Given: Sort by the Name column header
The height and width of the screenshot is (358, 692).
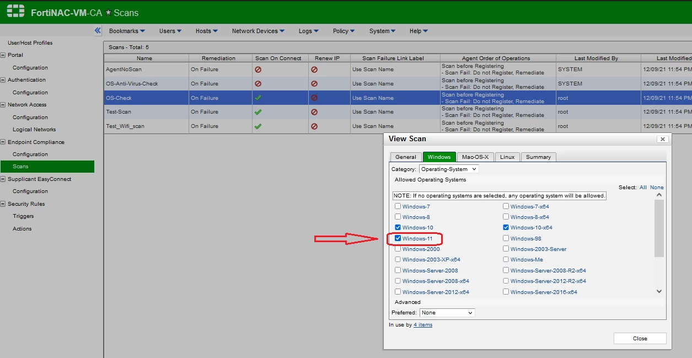Looking at the screenshot, I should pos(146,58).
